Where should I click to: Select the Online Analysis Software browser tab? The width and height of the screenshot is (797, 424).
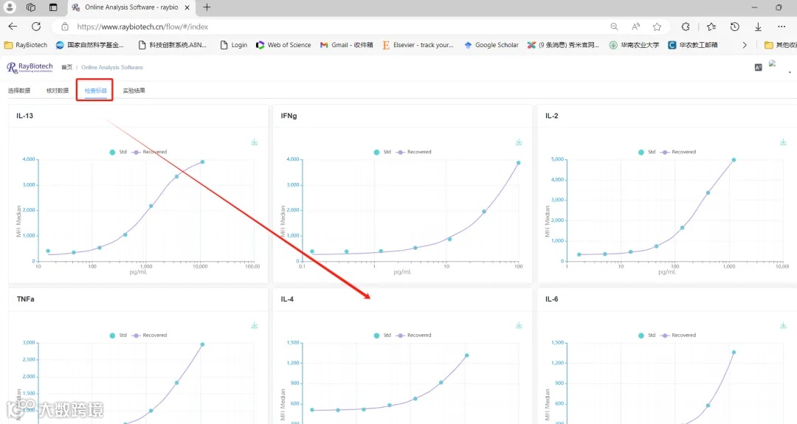click(131, 7)
